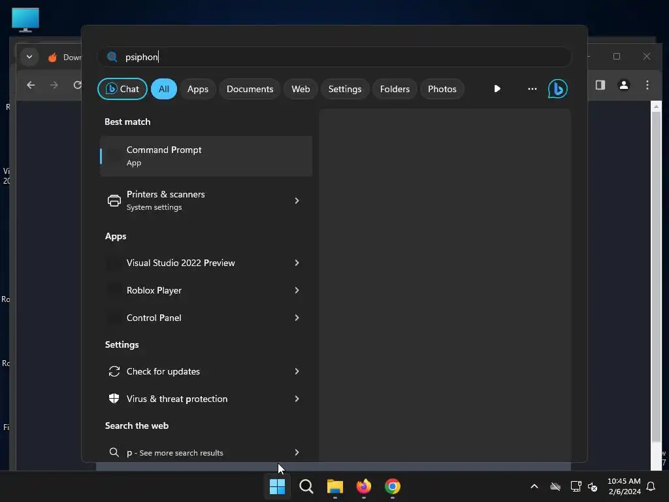
Task: Select the browser tab with flame icon
Action: (x=64, y=58)
